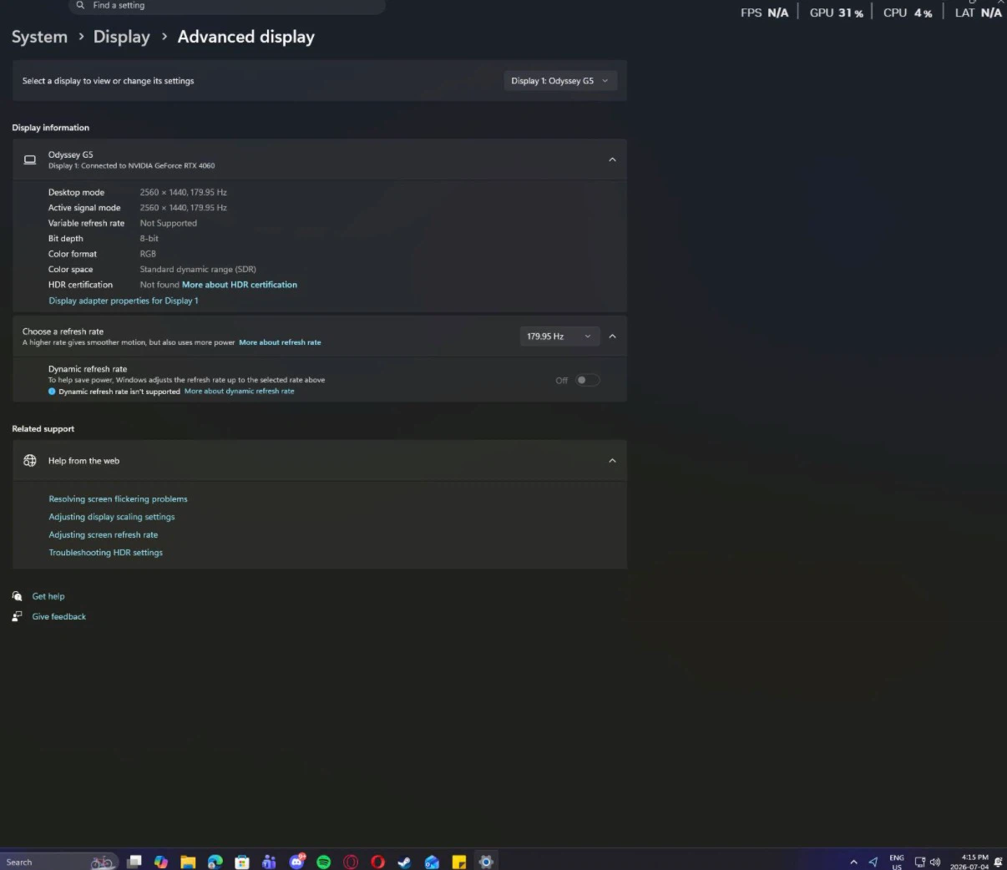This screenshot has width=1007, height=870.
Task: Click the taskbar Search box
Action: tap(59, 862)
